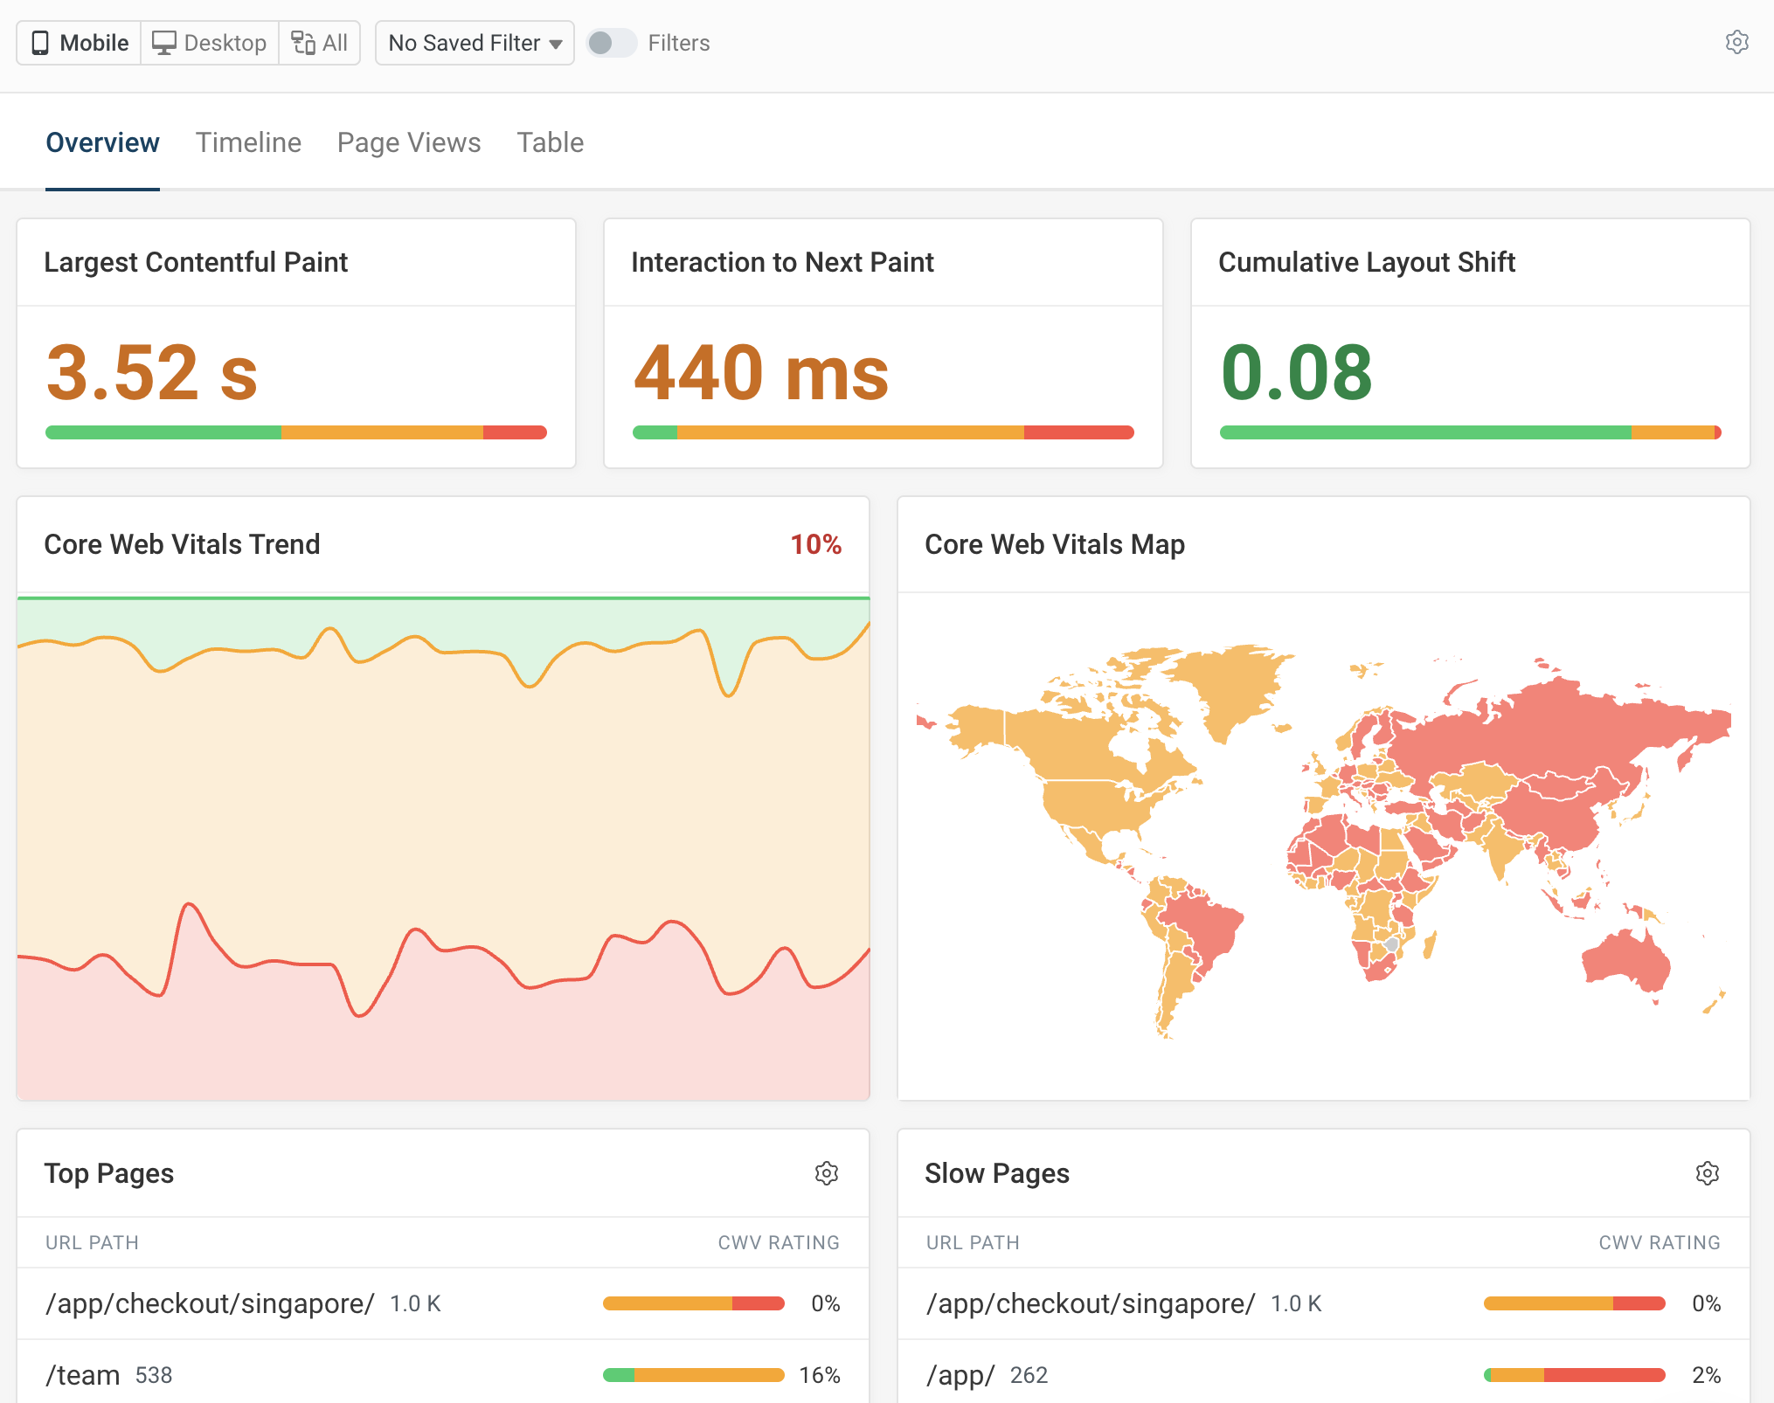Switch to the Table tab
Screen dimensions: 1774x1403
click(550, 142)
